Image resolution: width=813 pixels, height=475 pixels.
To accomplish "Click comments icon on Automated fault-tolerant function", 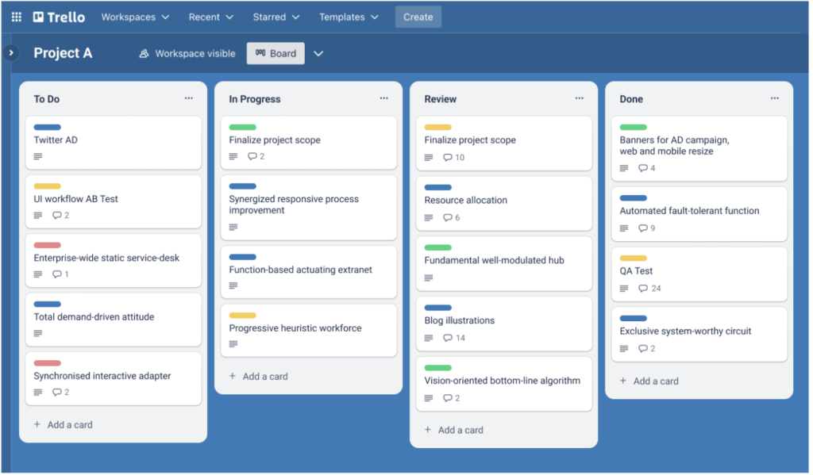I will coord(643,228).
